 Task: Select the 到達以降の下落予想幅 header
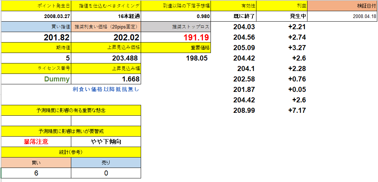(x=176, y=6)
